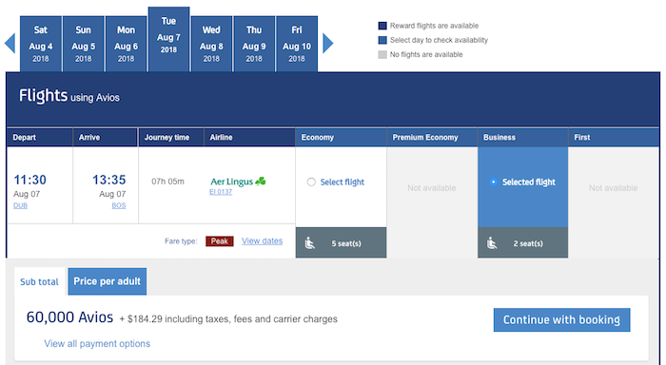The width and height of the screenshot is (666, 365).
Task: Click the 07h 05m journey time
Action: coord(167,182)
